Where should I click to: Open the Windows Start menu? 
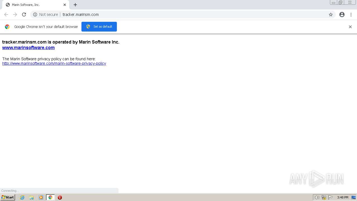tap(8, 197)
